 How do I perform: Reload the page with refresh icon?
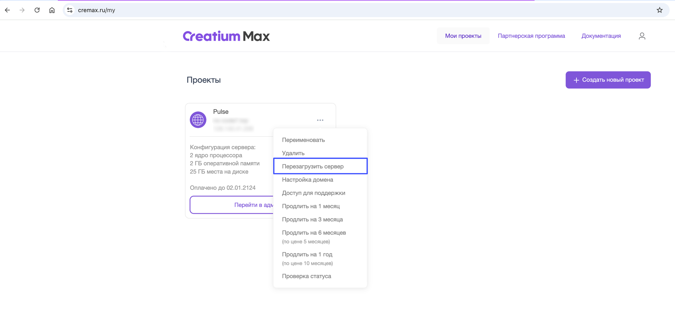click(37, 10)
